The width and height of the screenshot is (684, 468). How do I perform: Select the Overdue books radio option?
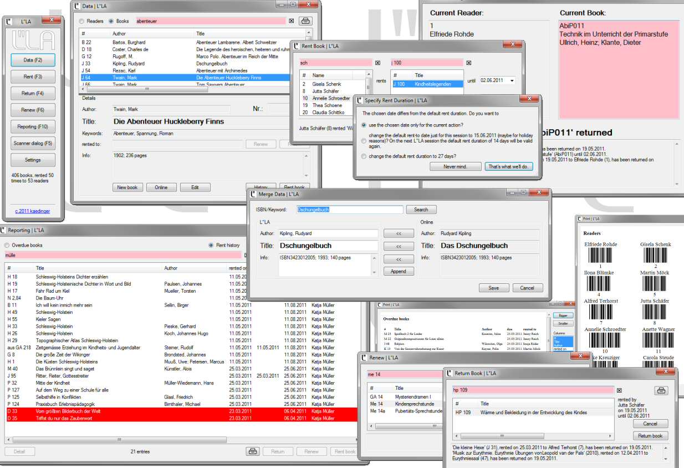(x=8, y=245)
